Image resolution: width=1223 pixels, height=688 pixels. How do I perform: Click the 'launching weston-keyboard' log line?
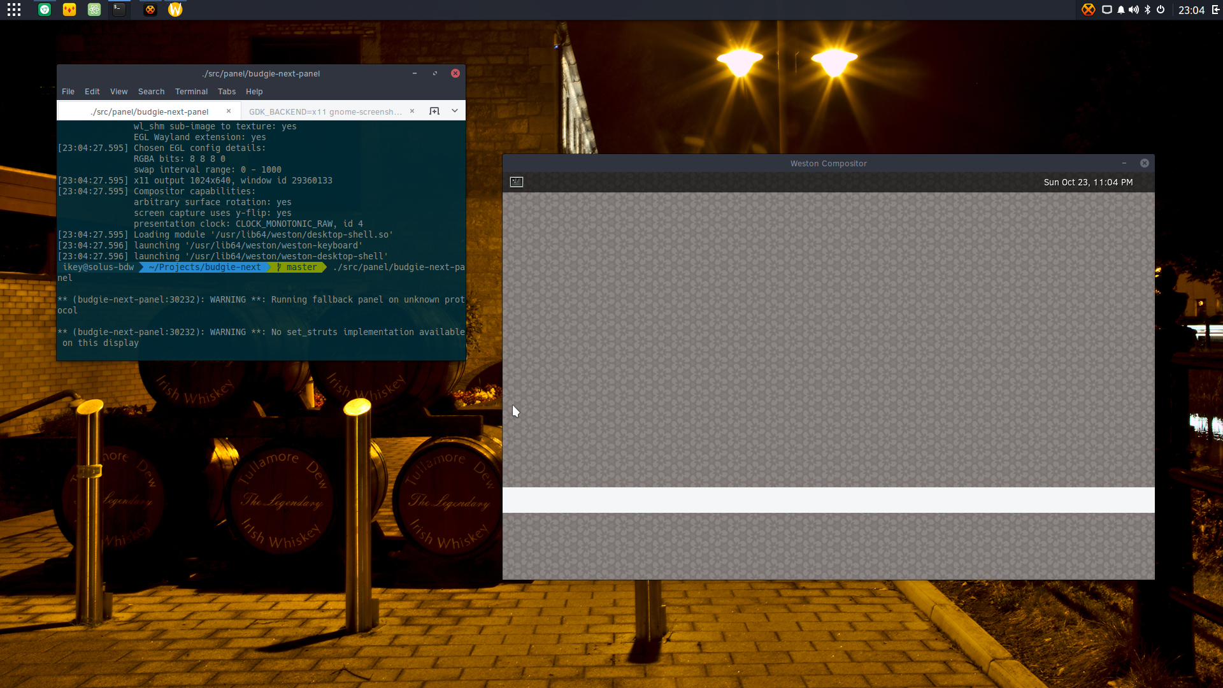point(210,245)
